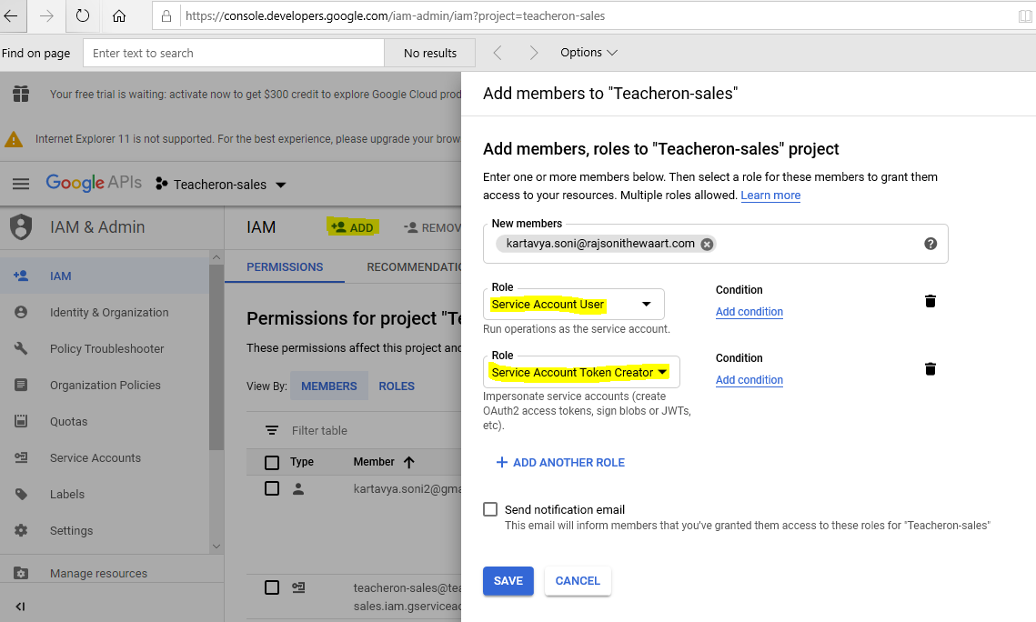Open Quotas in the sidebar
1036x622 pixels.
tap(105, 421)
